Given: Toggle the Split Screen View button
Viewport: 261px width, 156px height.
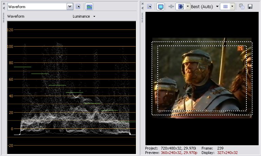Looking at the screenshot, I should 181,7.
